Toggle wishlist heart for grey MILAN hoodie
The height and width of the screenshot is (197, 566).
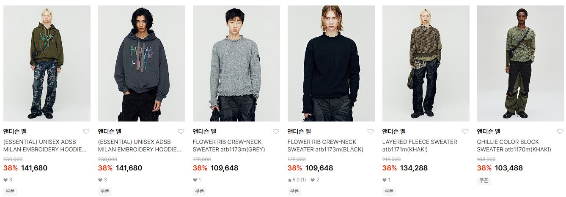point(181,131)
